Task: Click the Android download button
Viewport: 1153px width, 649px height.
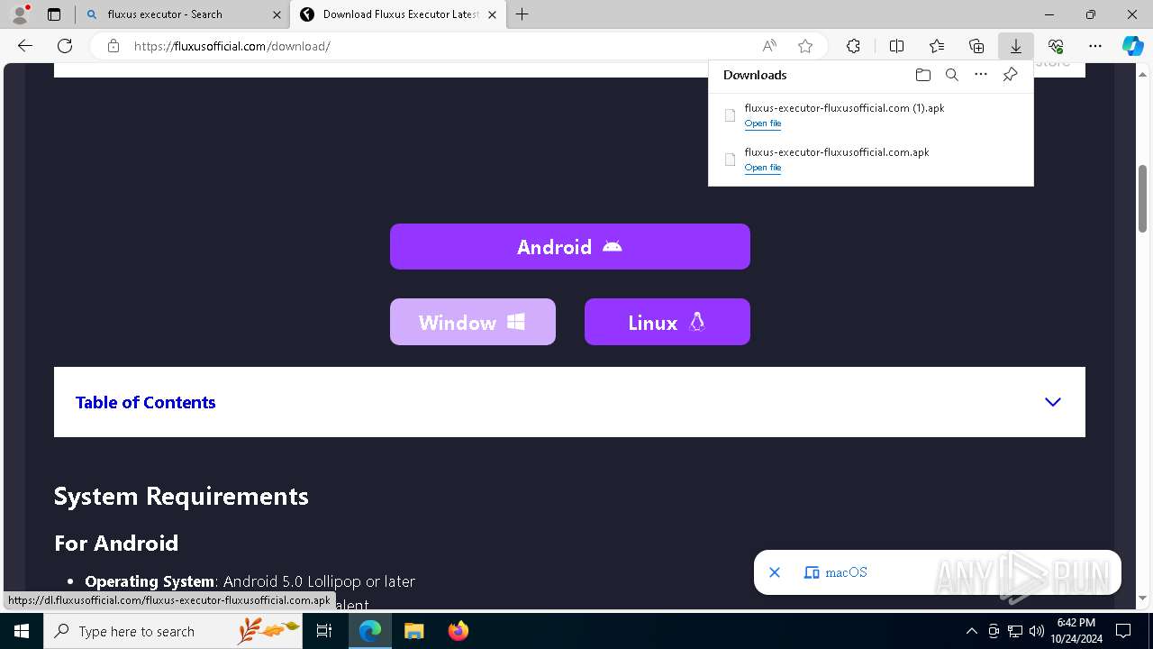Action: (x=570, y=246)
